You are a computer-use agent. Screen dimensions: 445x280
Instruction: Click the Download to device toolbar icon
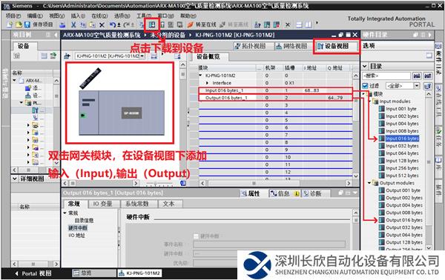click(x=152, y=24)
